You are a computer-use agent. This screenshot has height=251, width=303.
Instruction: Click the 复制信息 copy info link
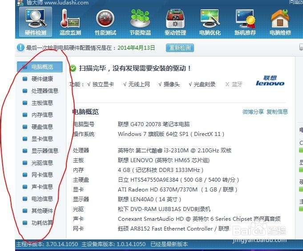coord(277,112)
